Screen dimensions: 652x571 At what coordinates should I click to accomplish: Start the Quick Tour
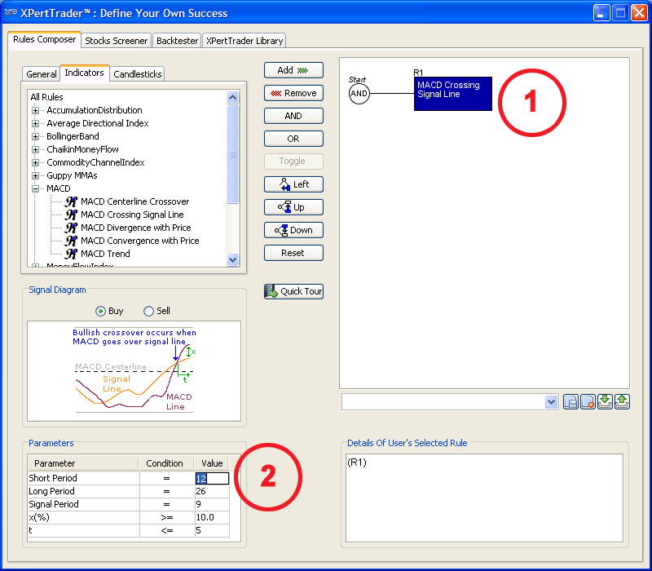pyautogui.click(x=293, y=291)
